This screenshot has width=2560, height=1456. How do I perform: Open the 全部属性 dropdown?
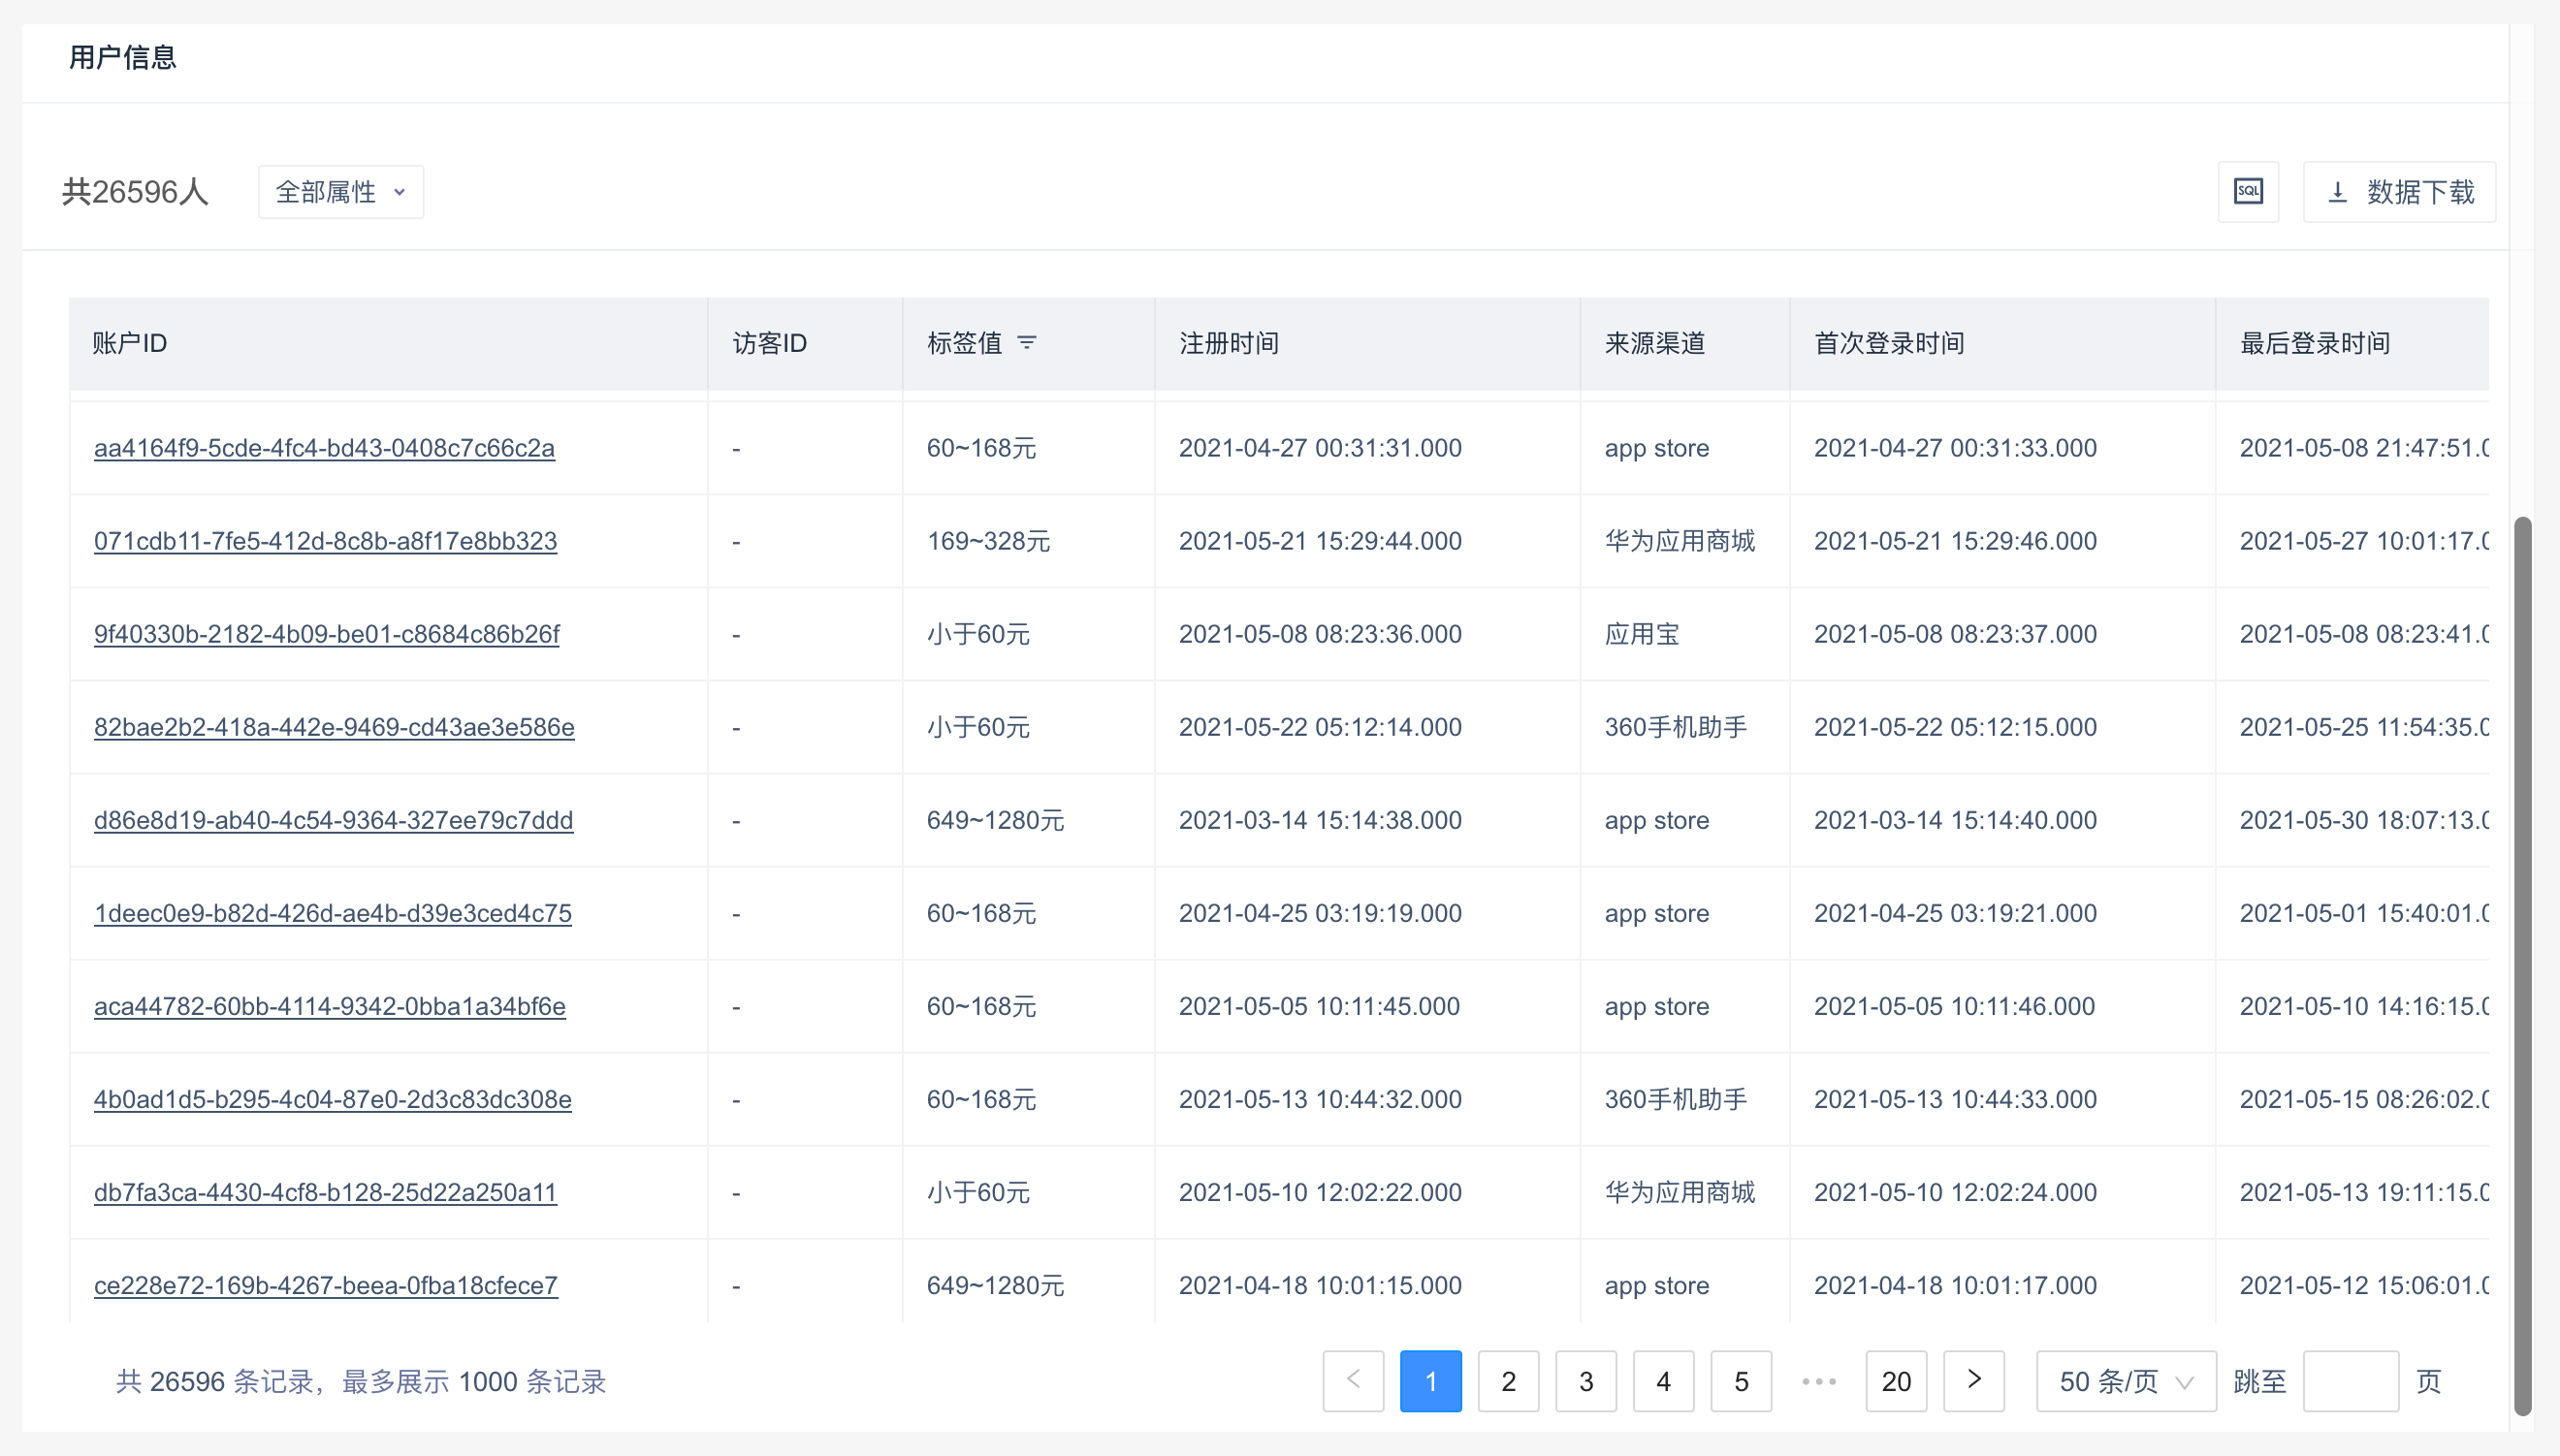point(340,191)
